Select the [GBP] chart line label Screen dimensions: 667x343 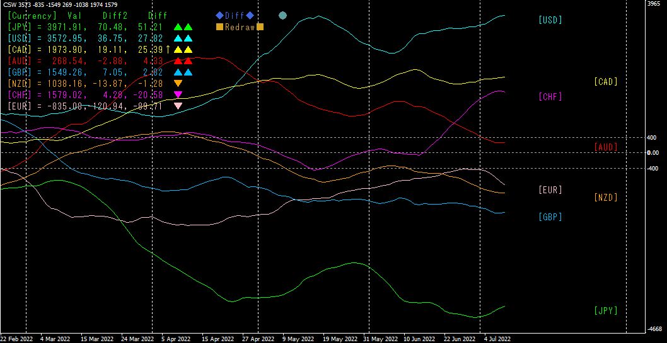[x=550, y=216]
